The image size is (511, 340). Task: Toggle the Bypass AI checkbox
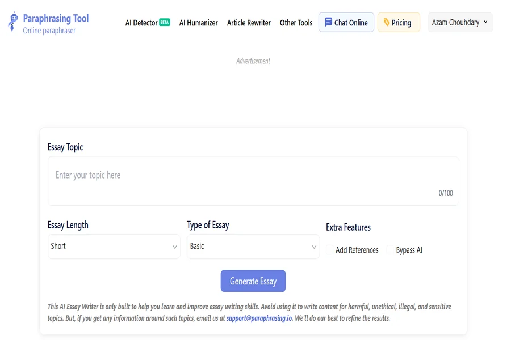[x=390, y=250]
